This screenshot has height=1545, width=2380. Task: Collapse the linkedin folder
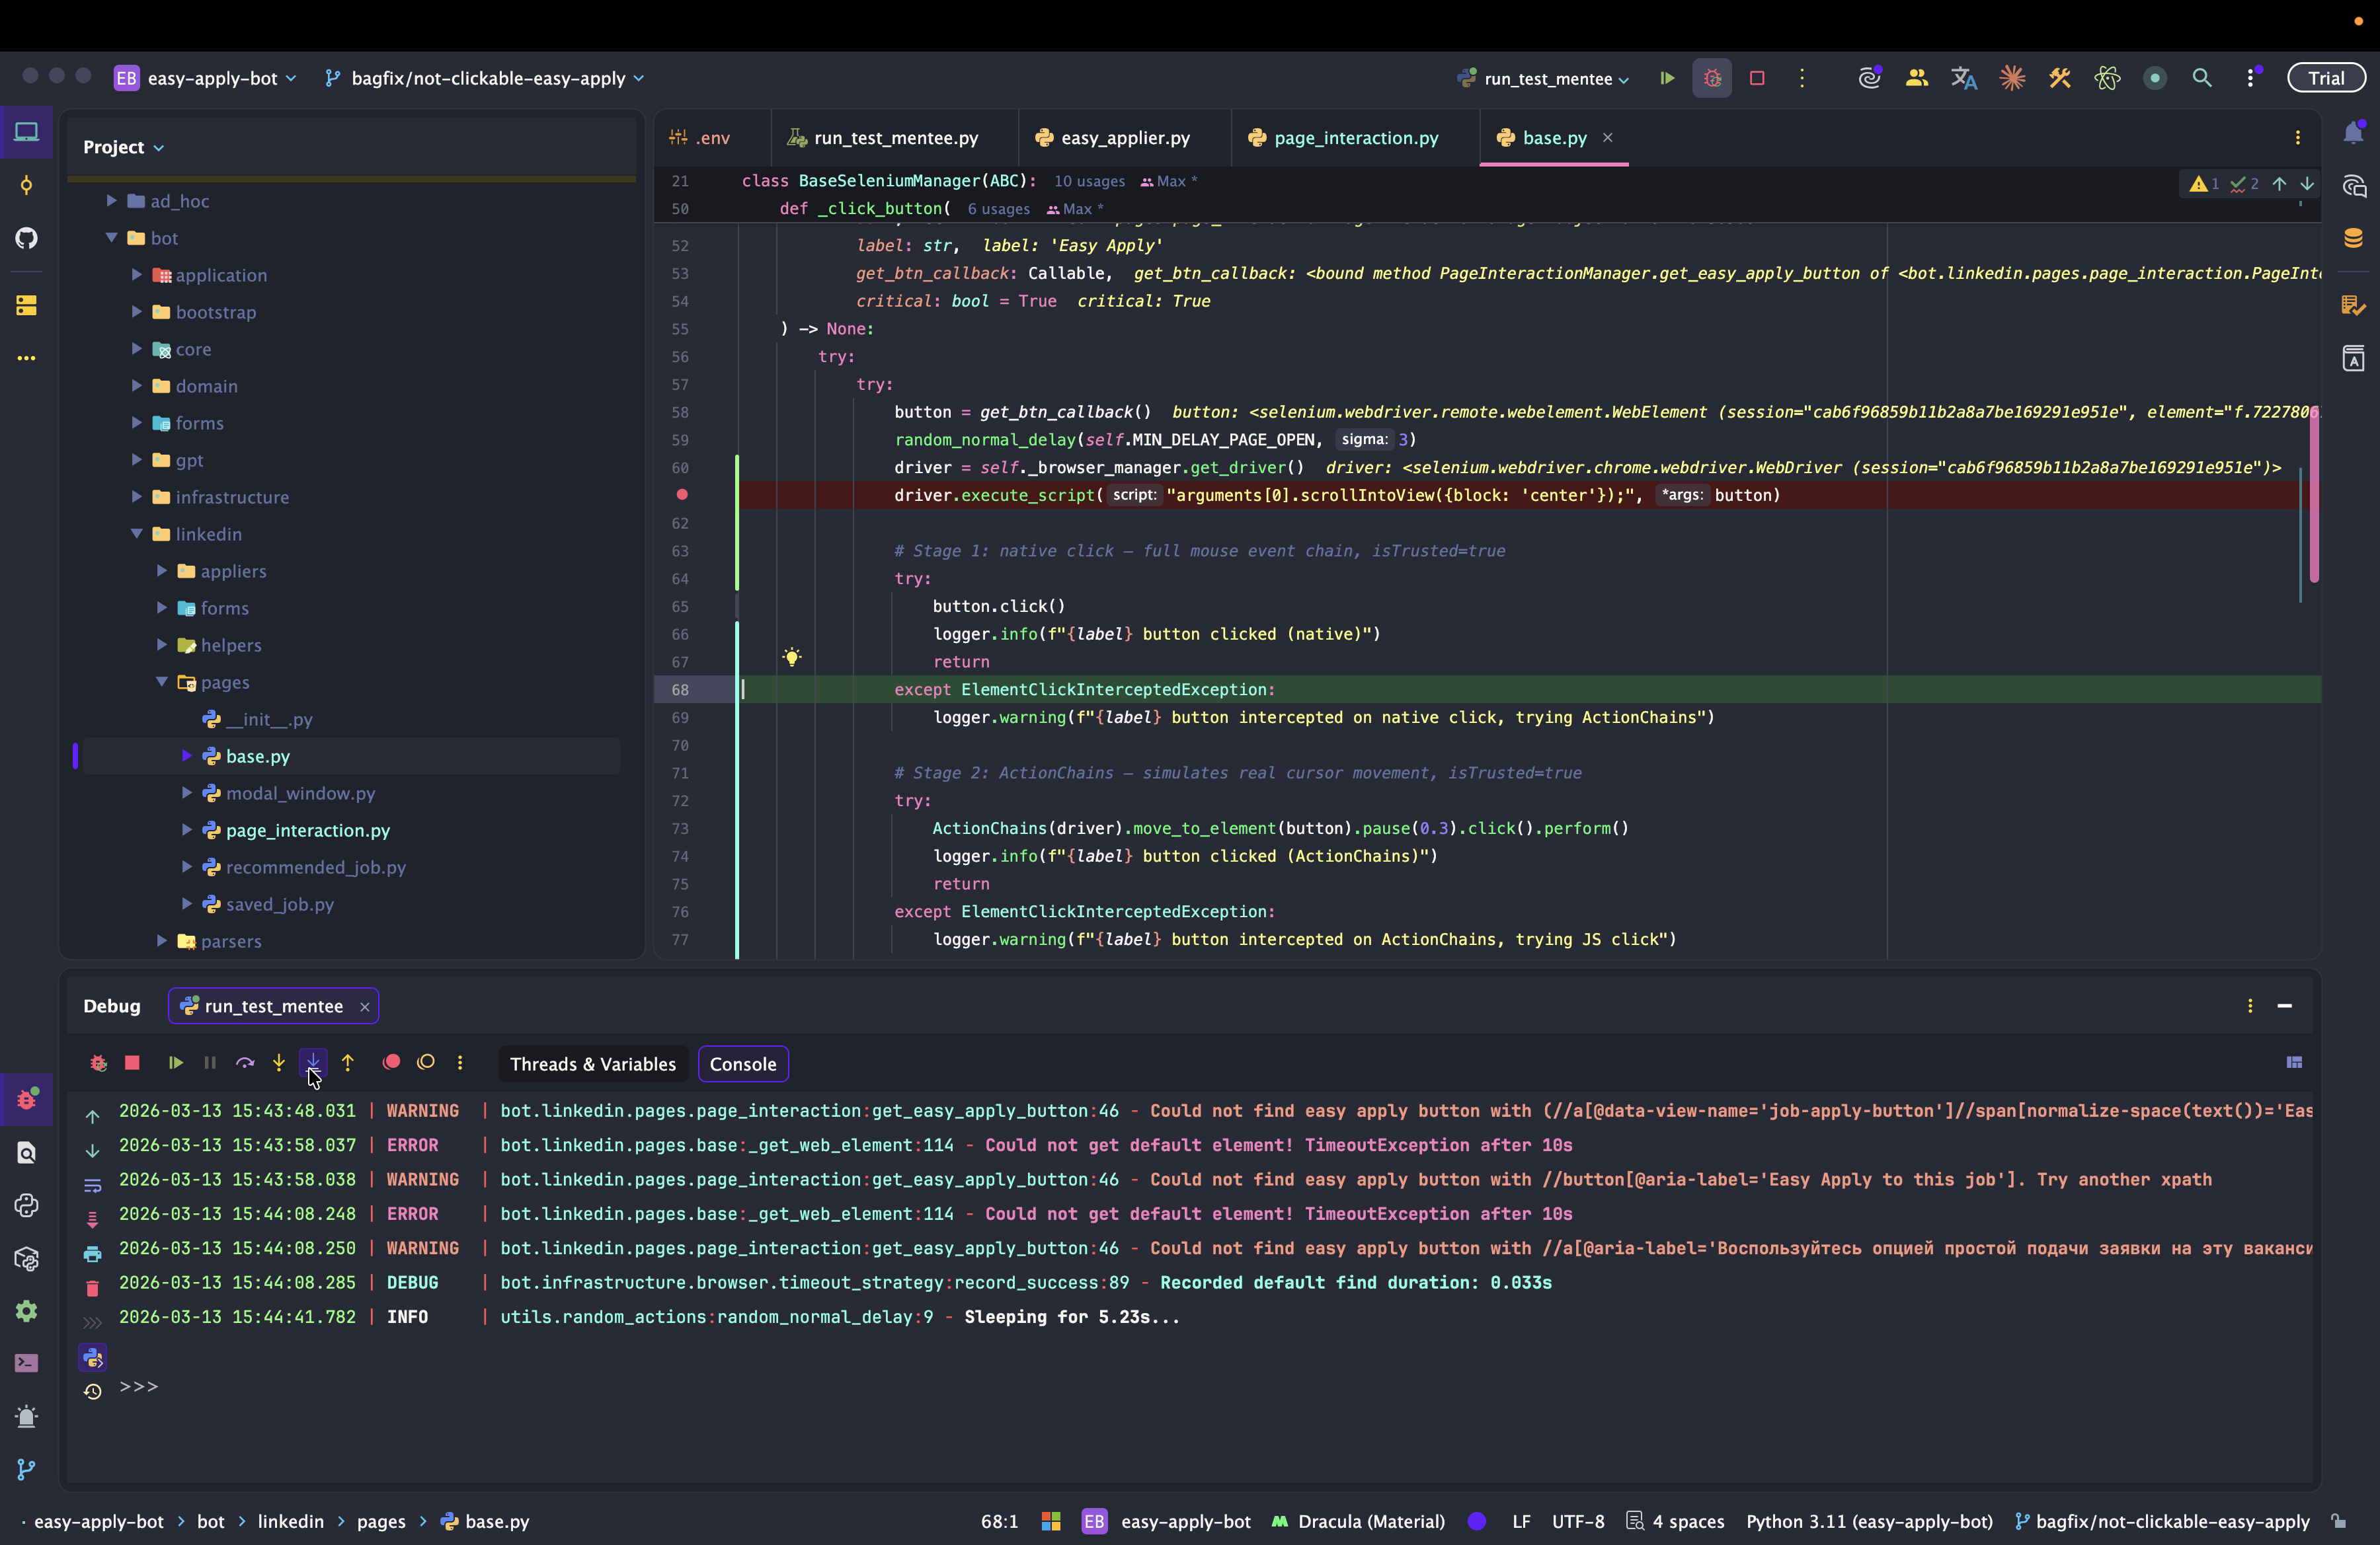click(137, 535)
